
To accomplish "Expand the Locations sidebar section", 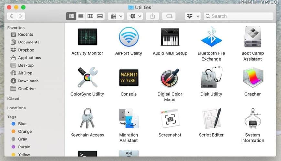I will [16, 108].
